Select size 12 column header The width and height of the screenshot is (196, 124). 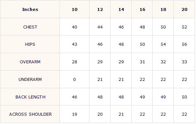(x=100, y=10)
